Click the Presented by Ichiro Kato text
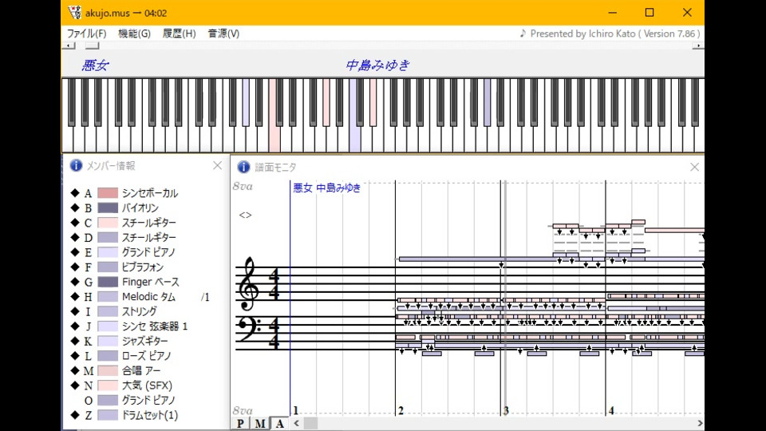 tap(615, 34)
